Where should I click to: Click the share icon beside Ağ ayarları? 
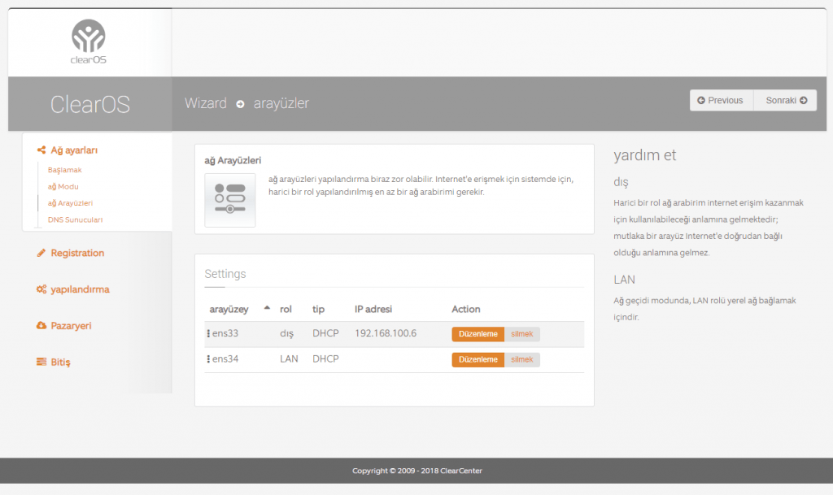[41, 150]
